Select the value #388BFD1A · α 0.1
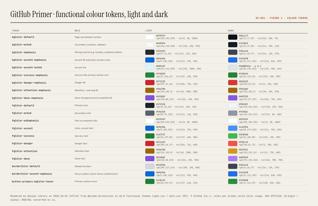Viewport: 318px width, 206px height. [250, 66]
